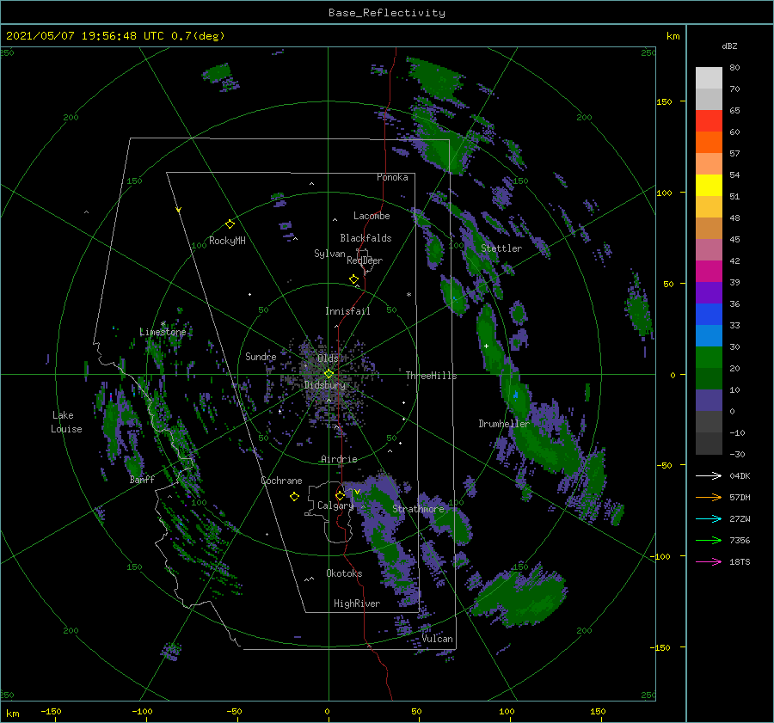This screenshot has width=774, height=723.
Task: Click the Stettler town label
Action: (501, 248)
